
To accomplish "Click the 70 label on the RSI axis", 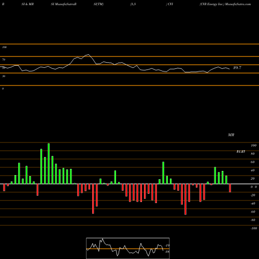I will tap(4, 60).
